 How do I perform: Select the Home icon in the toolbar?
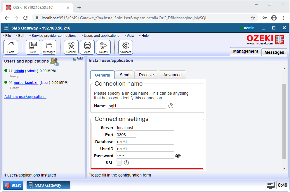point(11,47)
